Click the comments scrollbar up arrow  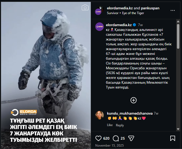(178, 22)
